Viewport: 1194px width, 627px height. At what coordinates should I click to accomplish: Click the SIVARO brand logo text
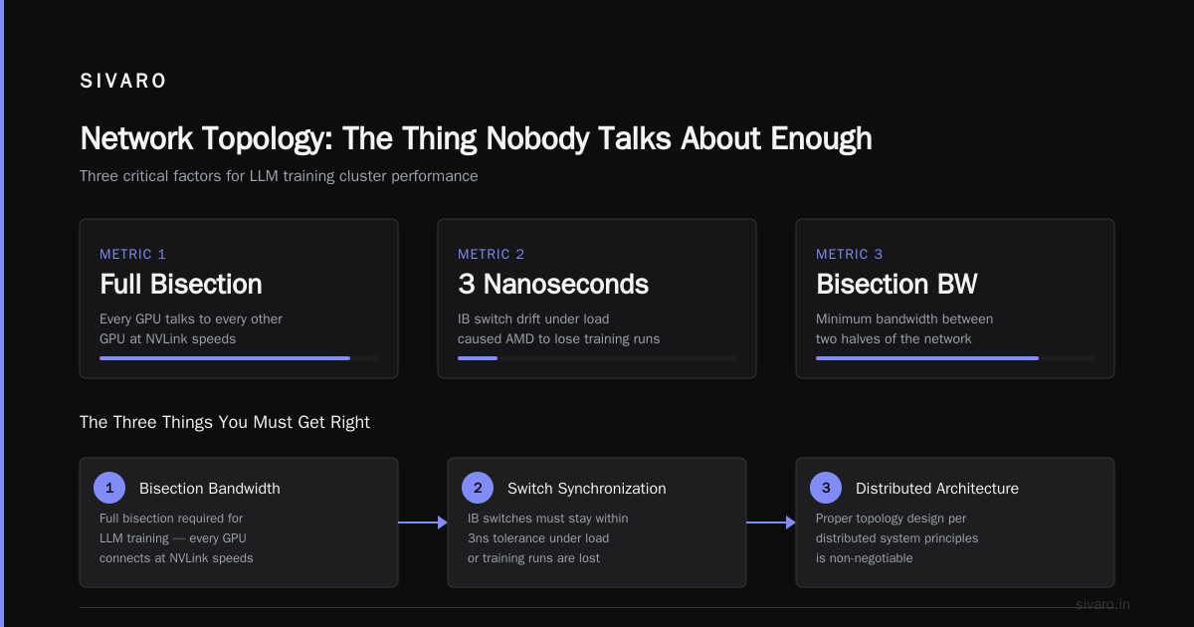(x=123, y=82)
